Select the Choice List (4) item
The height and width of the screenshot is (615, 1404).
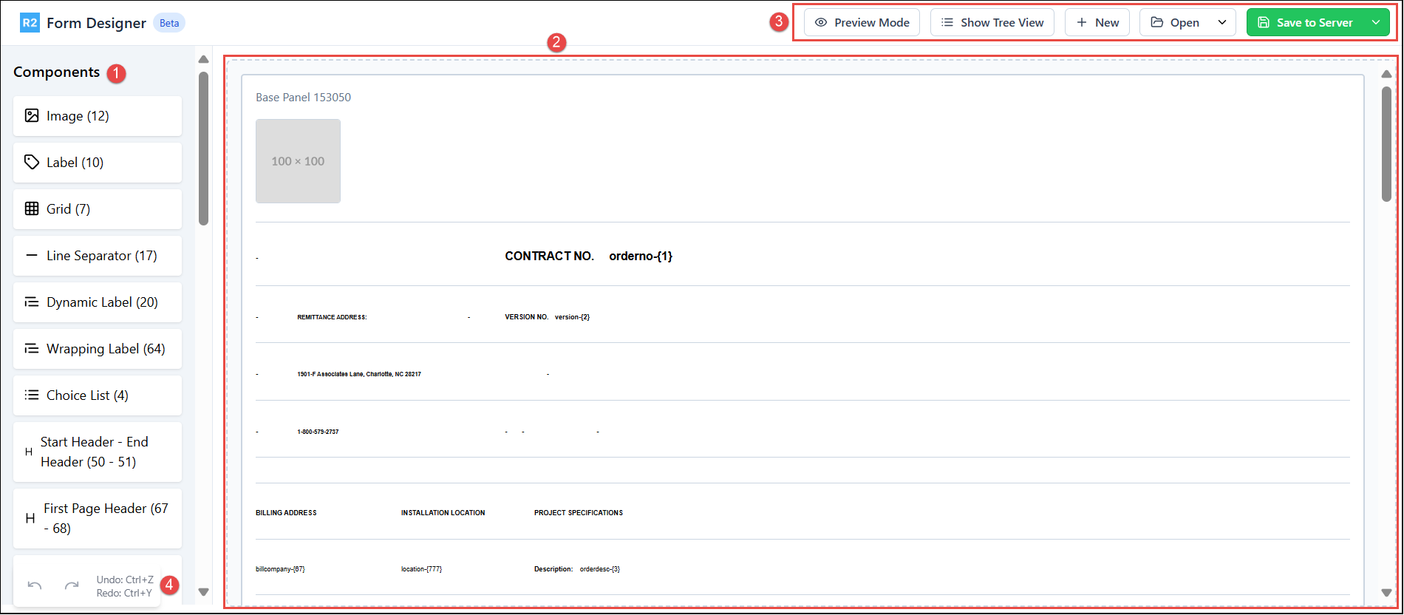[x=98, y=395]
